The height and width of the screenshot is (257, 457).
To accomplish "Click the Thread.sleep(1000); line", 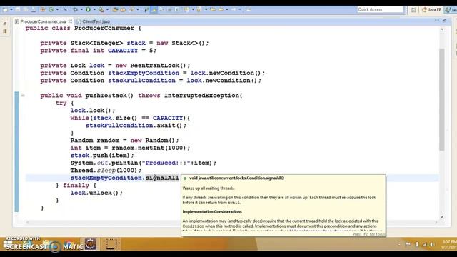I will 106,171.
